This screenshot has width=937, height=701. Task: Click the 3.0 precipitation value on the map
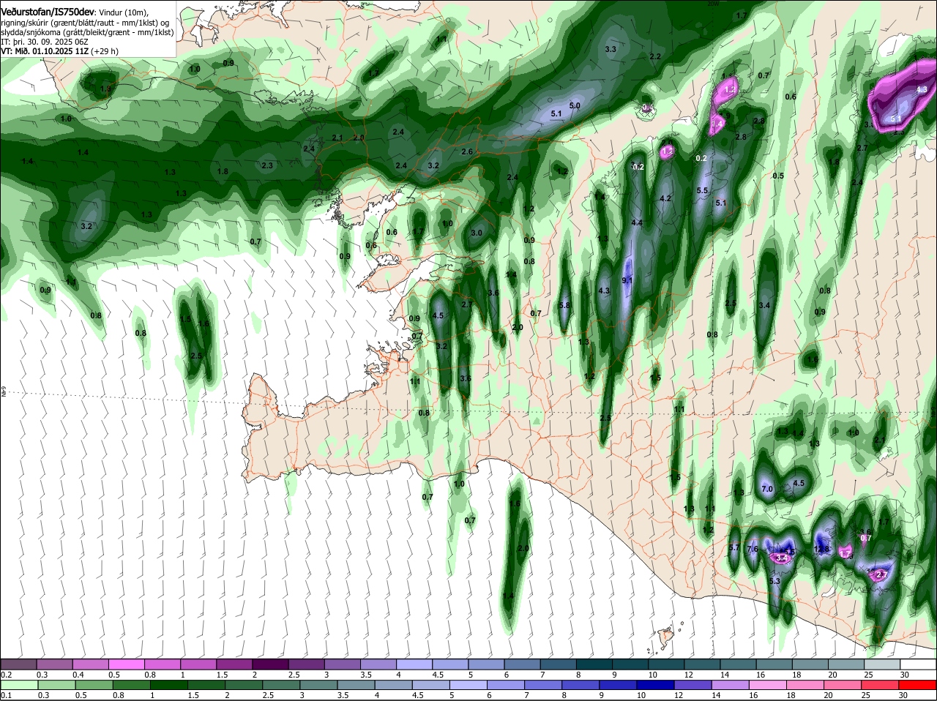[477, 233]
